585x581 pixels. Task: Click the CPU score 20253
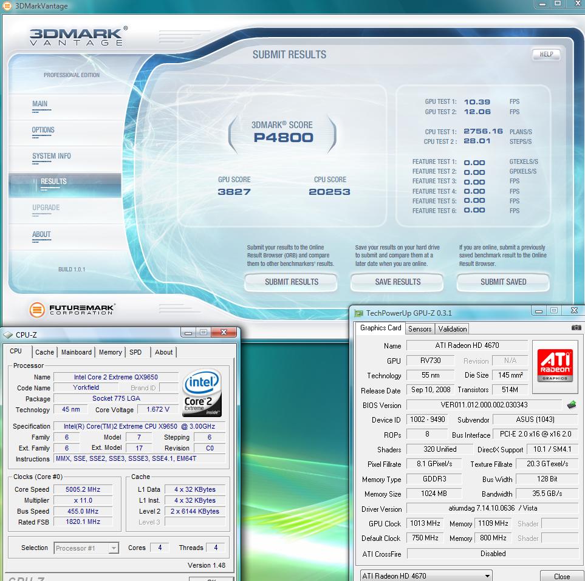[x=329, y=192]
